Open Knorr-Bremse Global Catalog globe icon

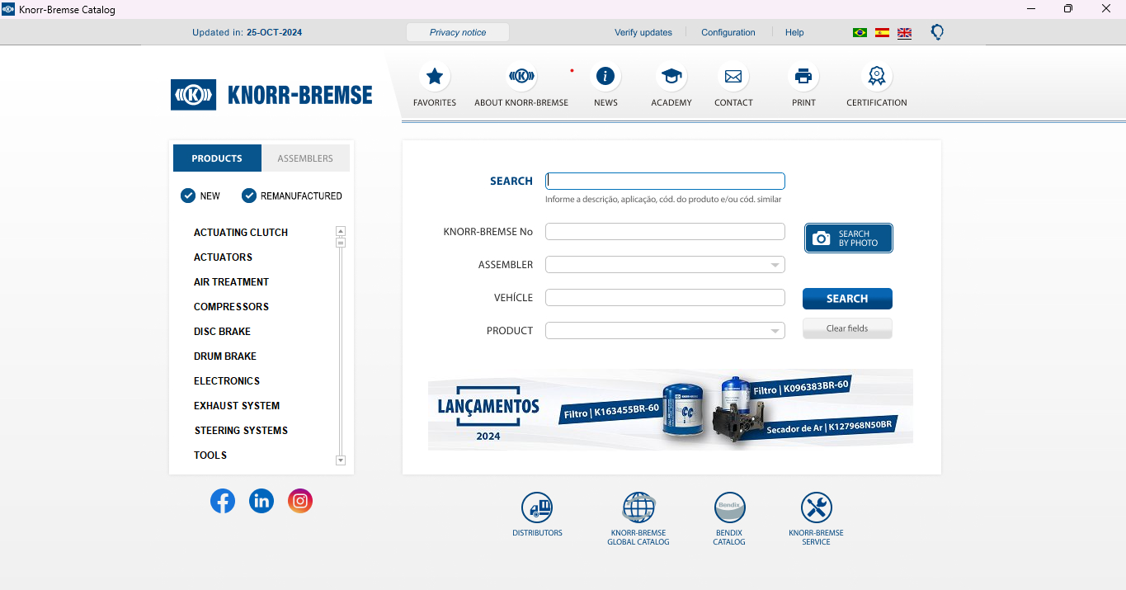[638, 507]
